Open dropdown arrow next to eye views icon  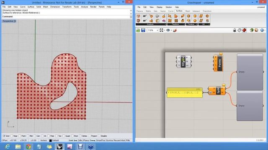point(171,30)
